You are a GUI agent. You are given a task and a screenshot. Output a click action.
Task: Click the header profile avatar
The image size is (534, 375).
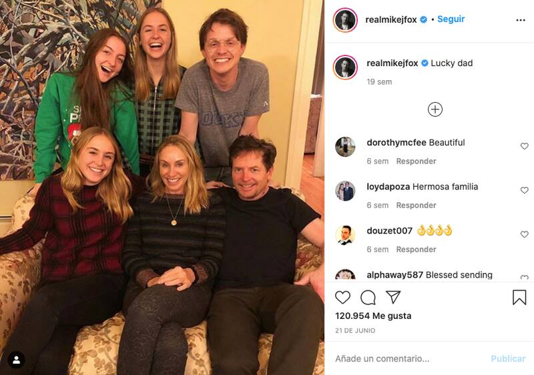point(345,20)
